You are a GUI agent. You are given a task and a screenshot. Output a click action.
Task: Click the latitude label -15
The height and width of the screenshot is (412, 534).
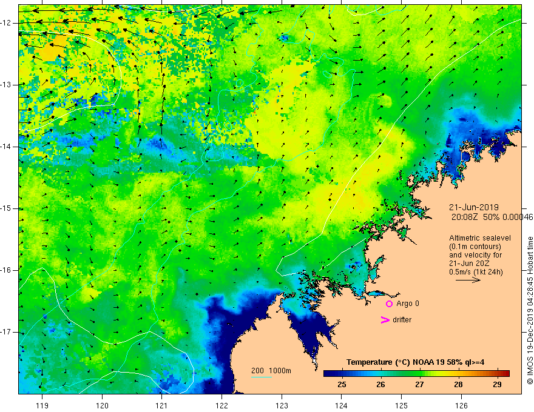7,208
